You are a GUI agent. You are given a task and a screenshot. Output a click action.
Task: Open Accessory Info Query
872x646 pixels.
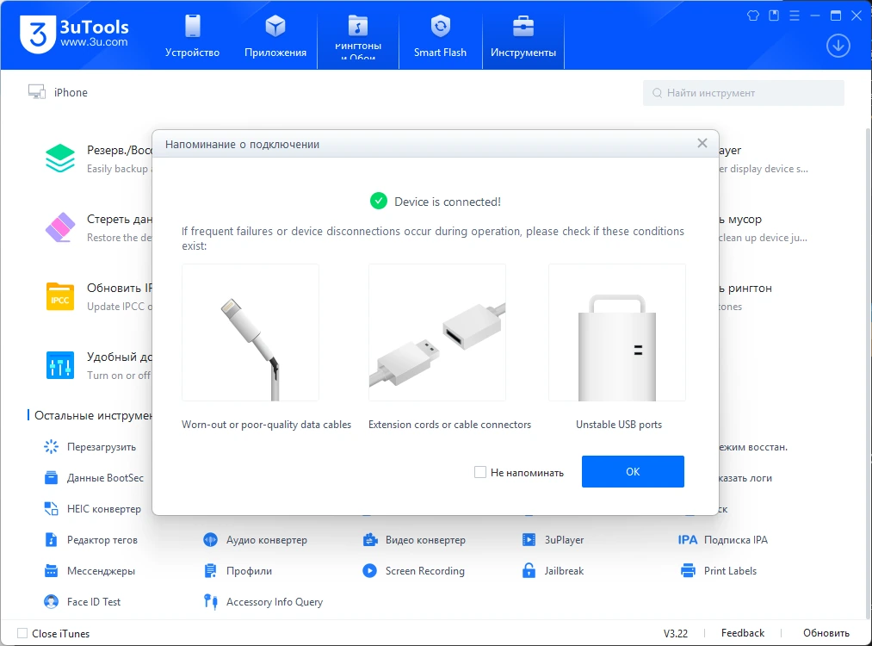coord(263,602)
